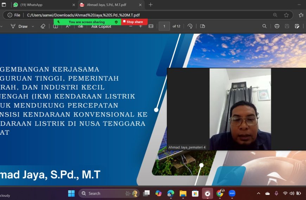
Task: Click the Save As icon
Action: [x=297, y=26]
